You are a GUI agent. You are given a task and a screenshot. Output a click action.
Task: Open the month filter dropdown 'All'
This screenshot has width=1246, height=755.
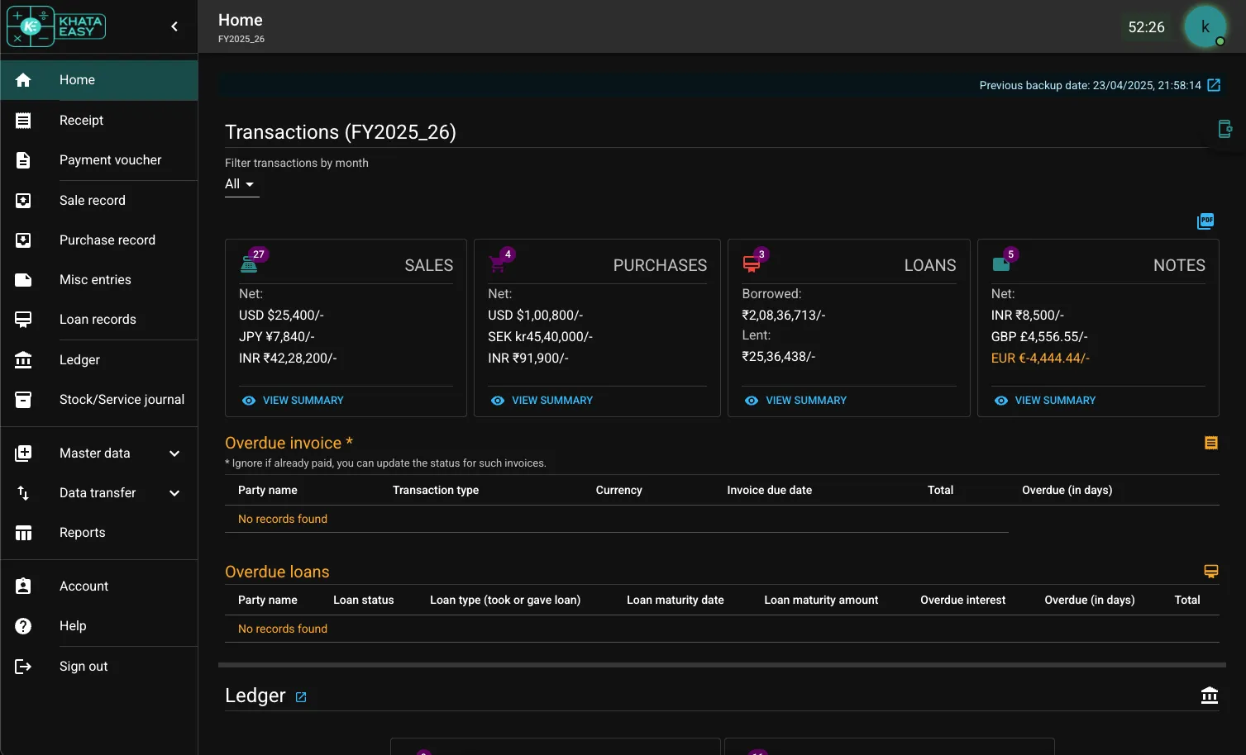(x=241, y=184)
